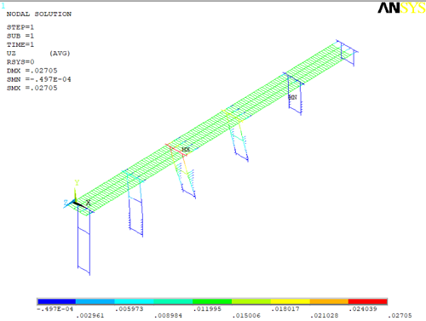Click the blue Z axis label
Viewport: 426px width, 321px height.
[x=66, y=203]
